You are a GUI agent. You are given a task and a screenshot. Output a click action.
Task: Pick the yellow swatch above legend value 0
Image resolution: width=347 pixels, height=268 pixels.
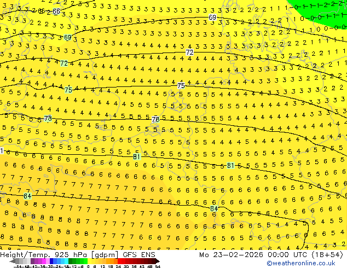[x=89, y=261]
